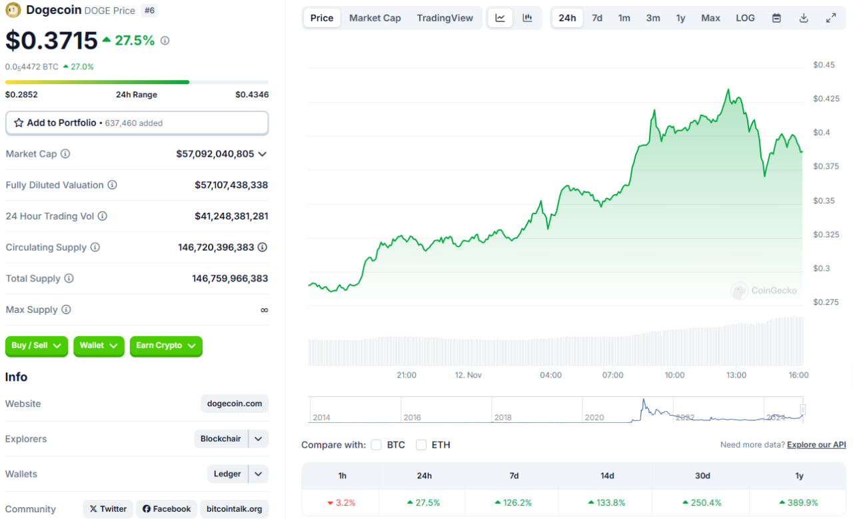Image resolution: width=853 pixels, height=519 pixels.
Task: Select the 3m time range
Action: pos(653,18)
